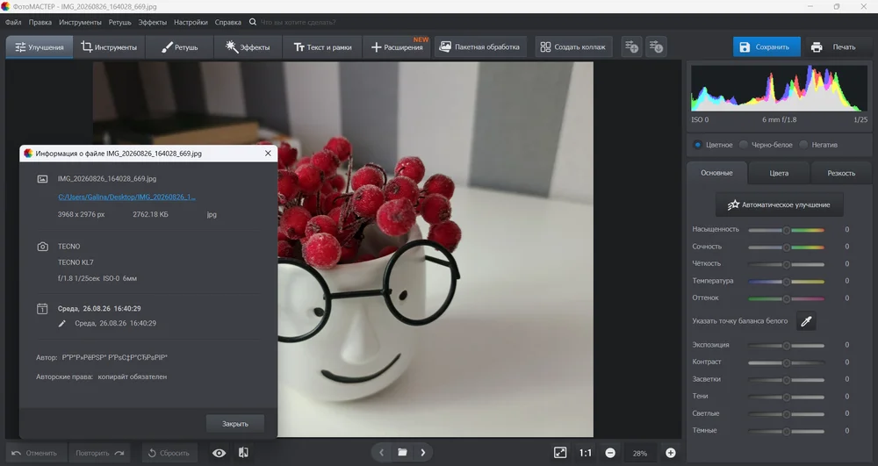Open the Расширения toolbar section
Image resolution: width=878 pixels, height=466 pixels.
coord(398,47)
